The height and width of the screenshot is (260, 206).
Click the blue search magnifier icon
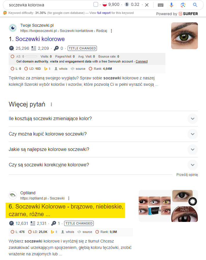pyautogui.click(x=195, y=5)
